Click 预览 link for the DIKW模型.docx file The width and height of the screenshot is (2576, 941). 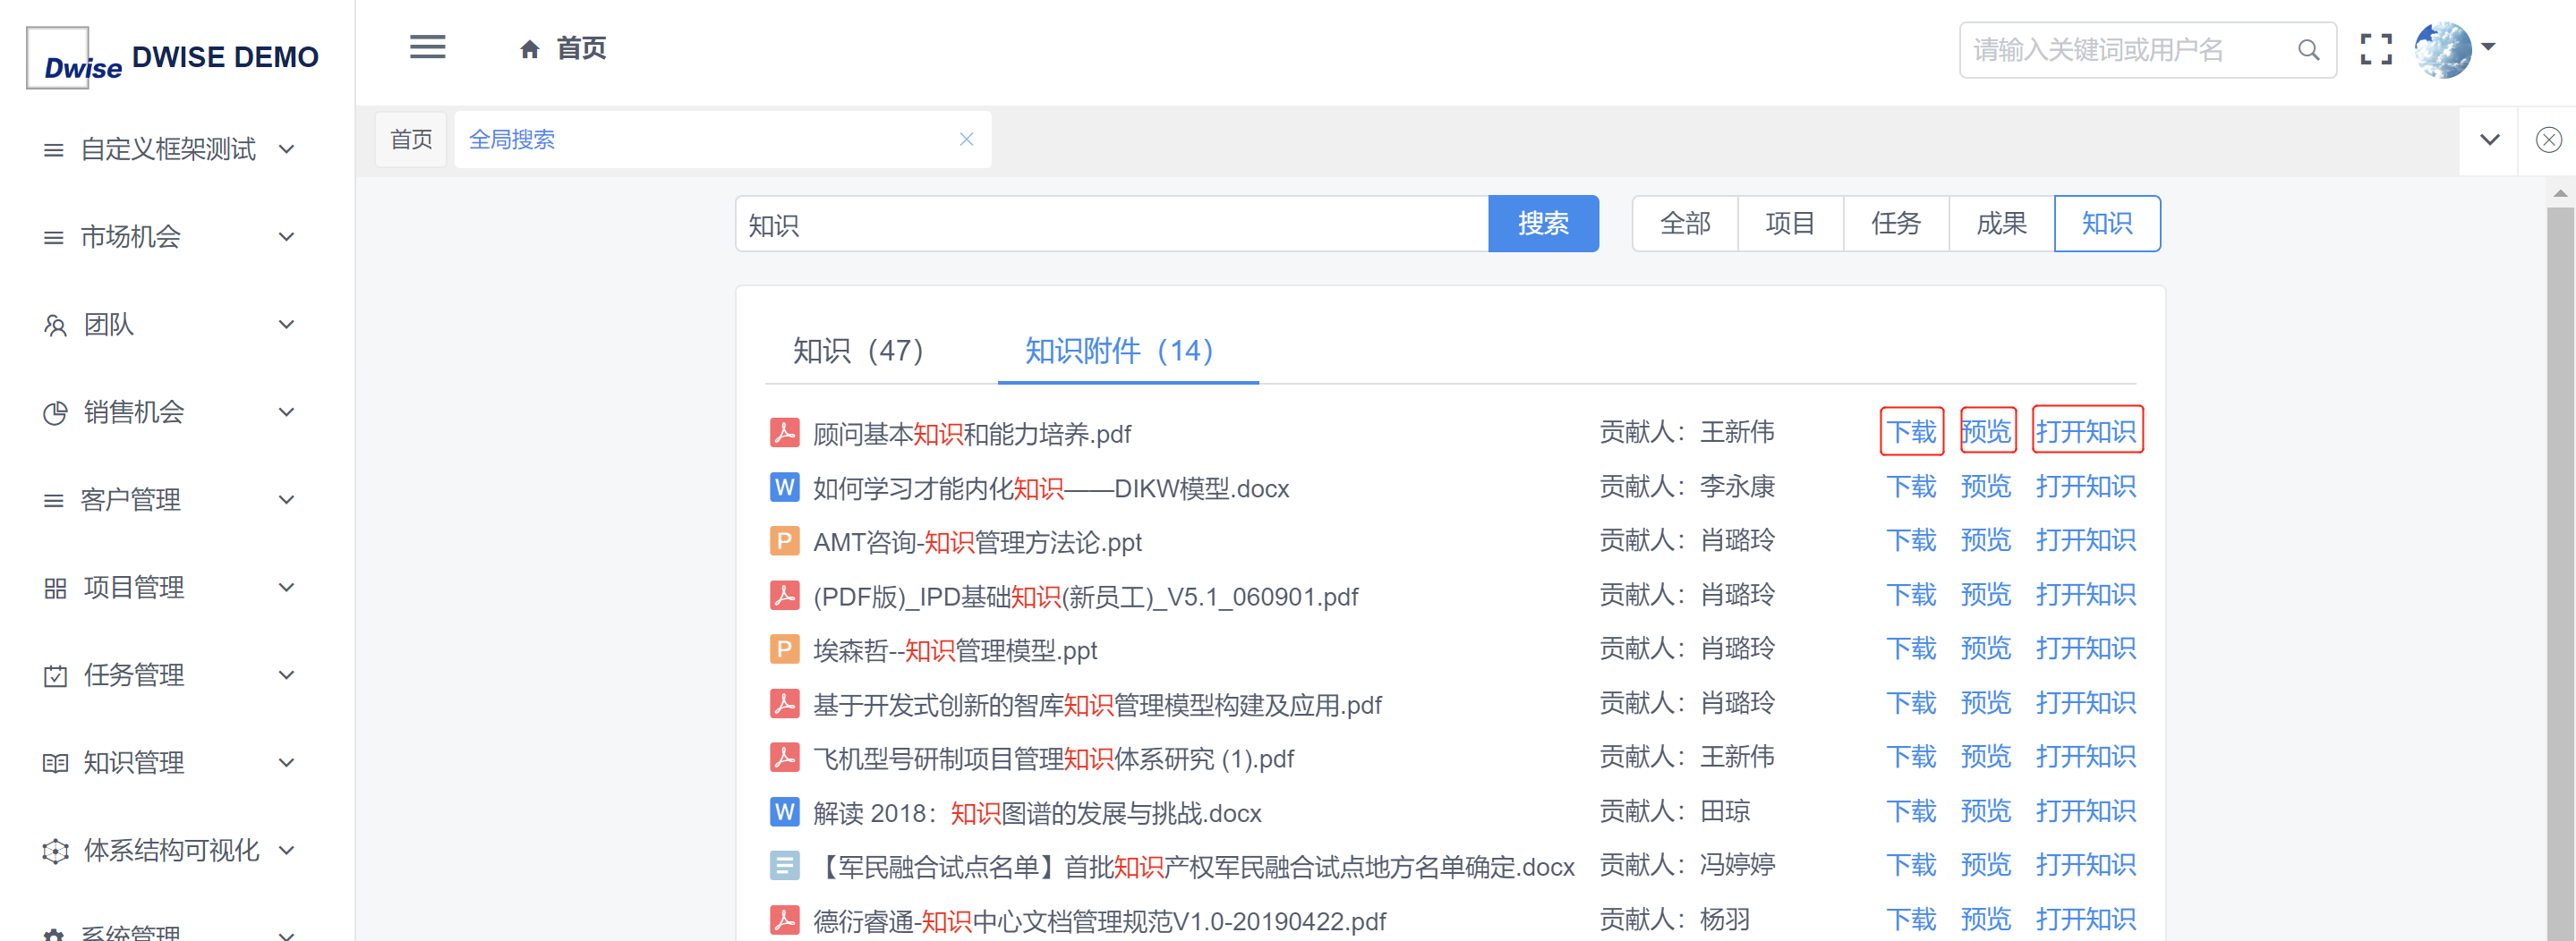click(1985, 487)
